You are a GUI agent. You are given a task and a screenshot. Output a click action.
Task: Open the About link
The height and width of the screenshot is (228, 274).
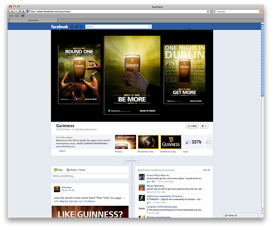62,151
